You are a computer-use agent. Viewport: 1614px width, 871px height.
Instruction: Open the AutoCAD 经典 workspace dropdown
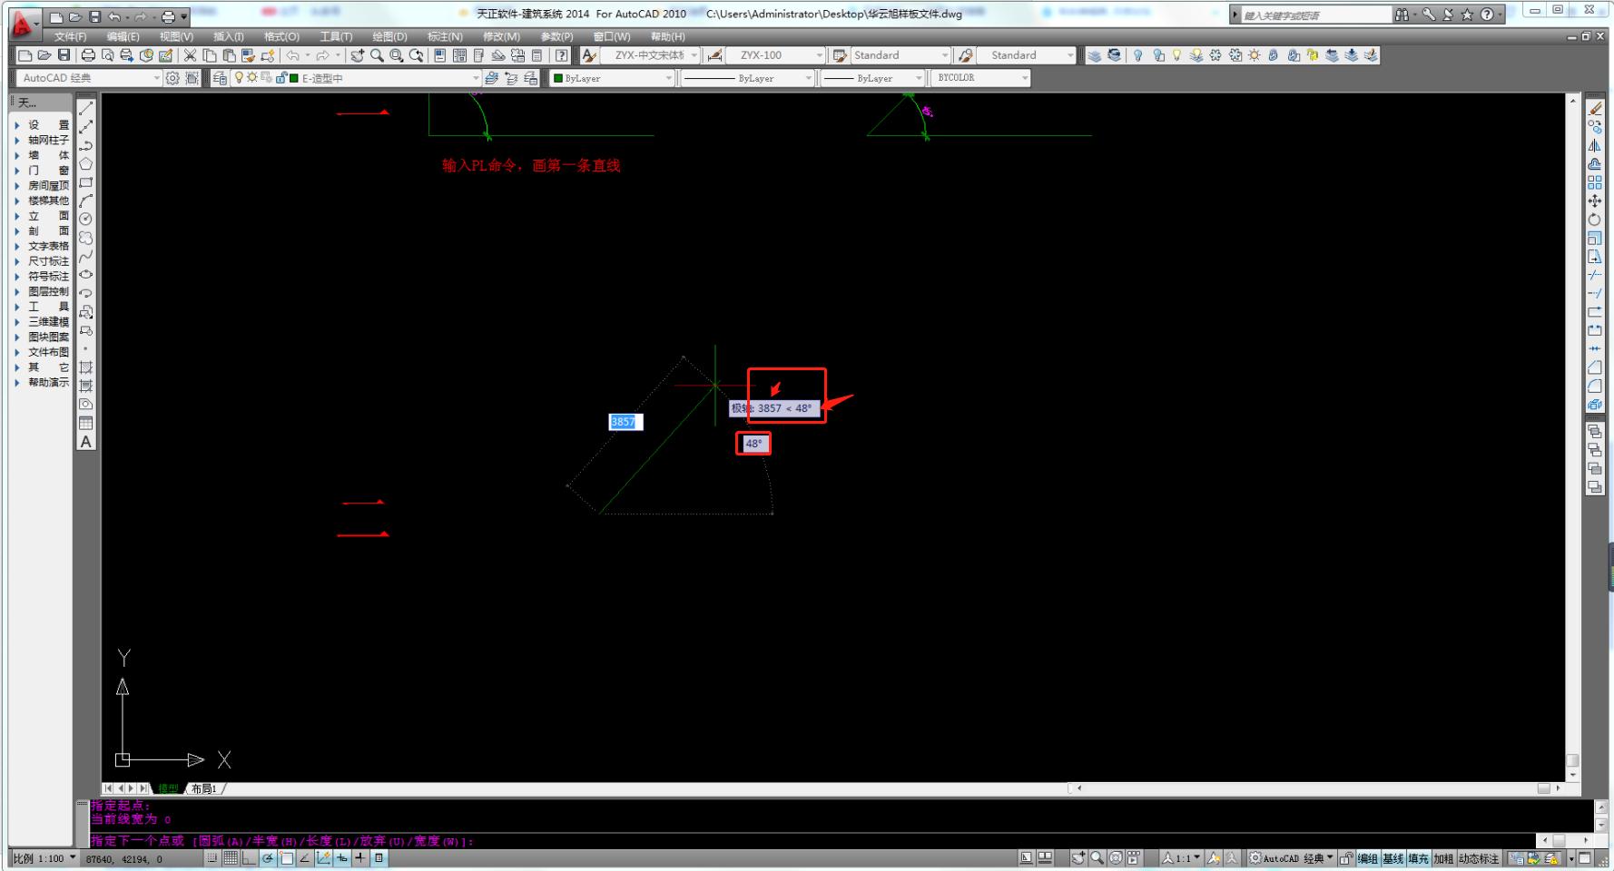click(x=89, y=78)
